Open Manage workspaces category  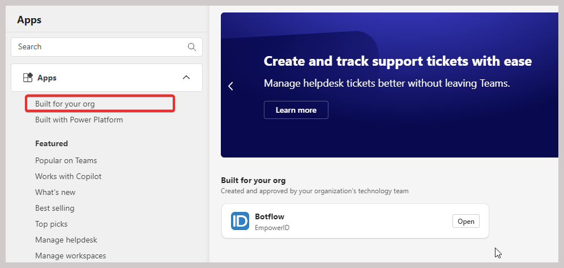[x=70, y=256]
